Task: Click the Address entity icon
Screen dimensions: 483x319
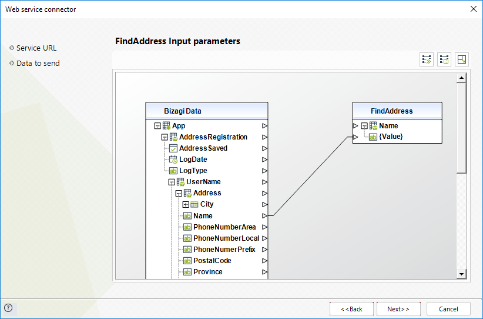Action: coord(187,193)
